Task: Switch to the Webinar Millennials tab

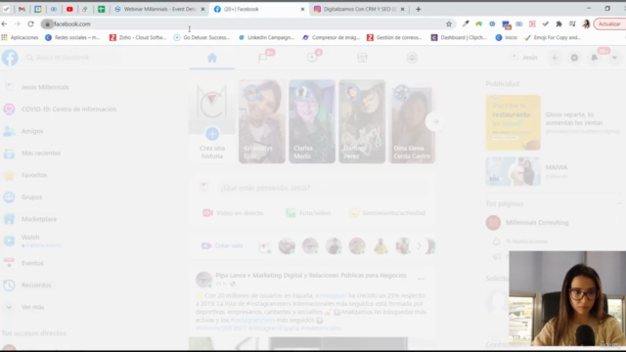Action: coord(159,9)
